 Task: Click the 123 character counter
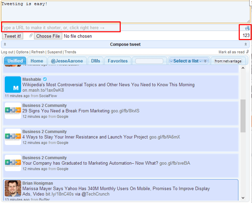tap(246, 35)
